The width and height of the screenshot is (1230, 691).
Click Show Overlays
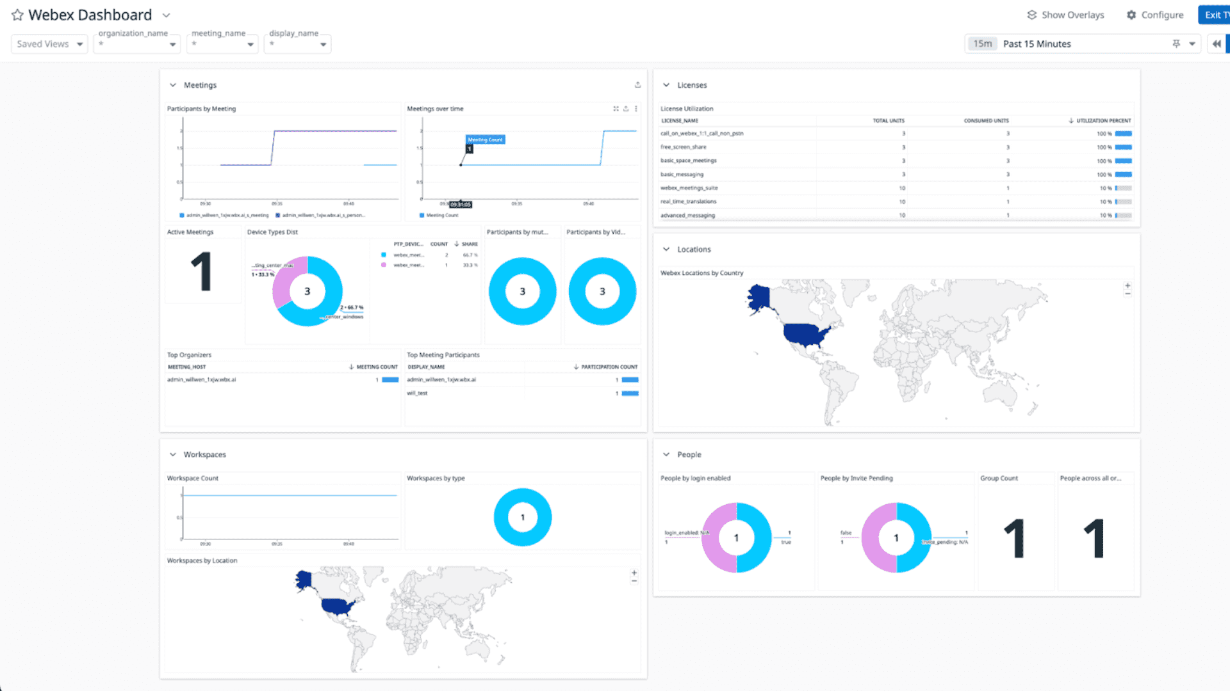[1065, 15]
